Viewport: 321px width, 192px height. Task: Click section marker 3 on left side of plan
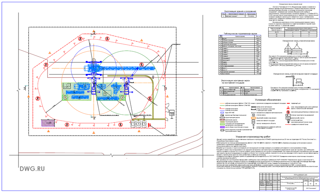(x=24, y=88)
